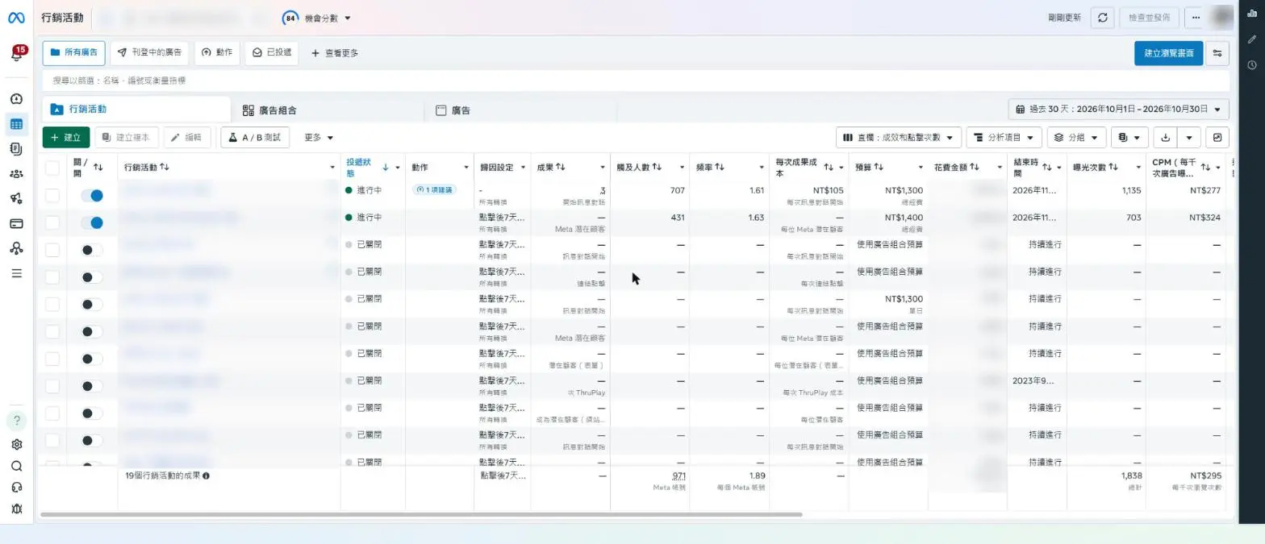
Task: Toggle on the 連結點擊 campaign switch
Action: click(x=92, y=277)
